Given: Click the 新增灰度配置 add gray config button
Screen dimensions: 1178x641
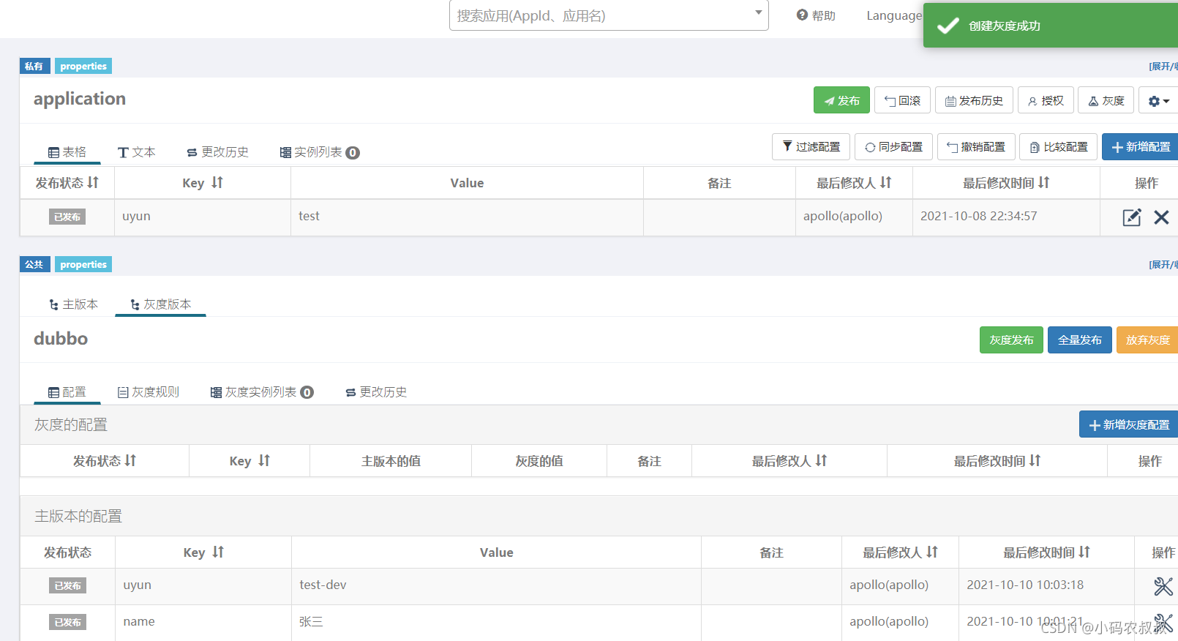Looking at the screenshot, I should pos(1129,424).
